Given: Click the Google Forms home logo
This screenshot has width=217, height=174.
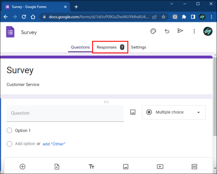Looking at the screenshot, I should click(10, 32).
